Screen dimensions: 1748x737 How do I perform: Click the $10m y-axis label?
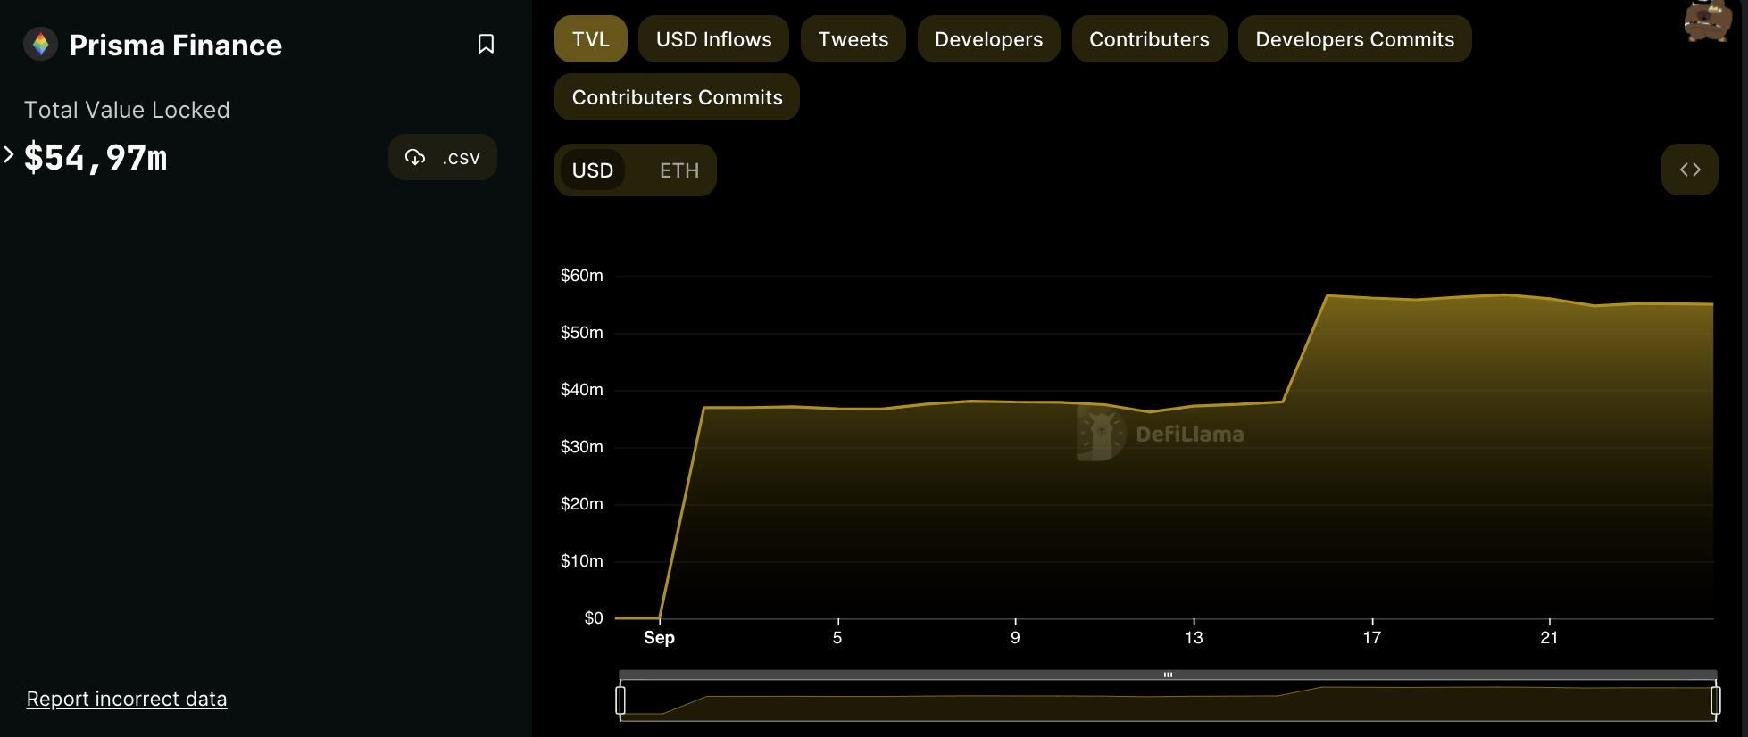tap(581, 561)
